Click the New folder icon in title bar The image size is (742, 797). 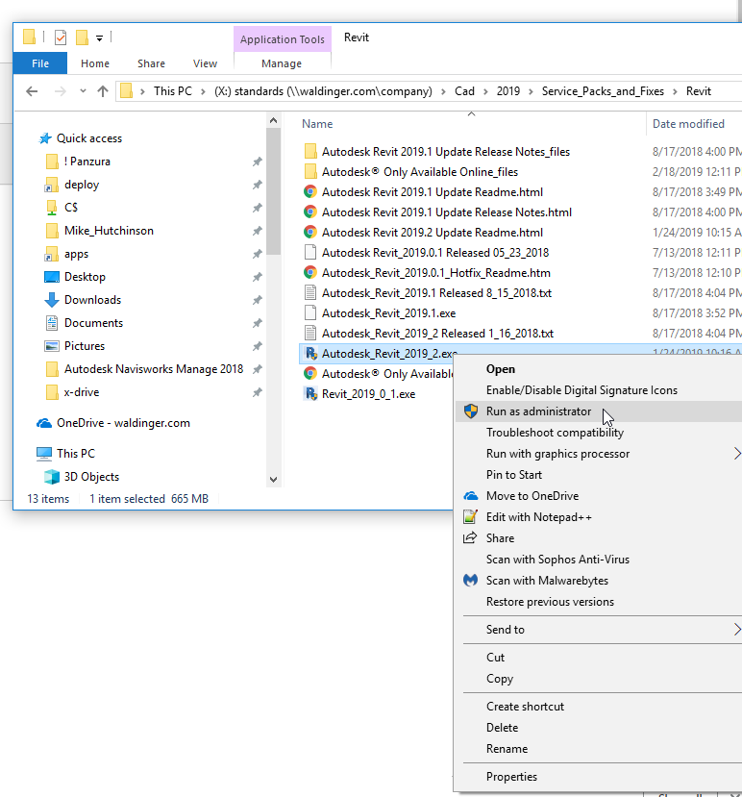pyautogui.click(x=82, y=37)
